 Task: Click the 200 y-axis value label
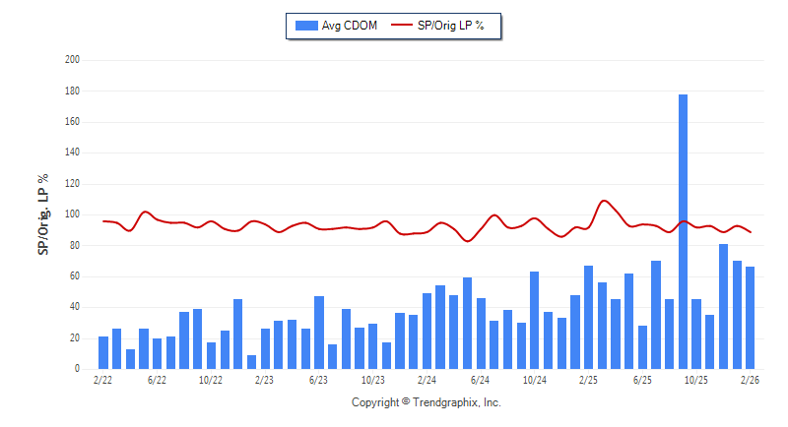(x=71, y=60)
